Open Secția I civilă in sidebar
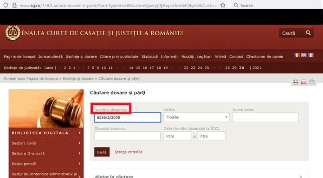Viewport: 323px width, 178px height. pyautogui.click(x=46, y=143)
